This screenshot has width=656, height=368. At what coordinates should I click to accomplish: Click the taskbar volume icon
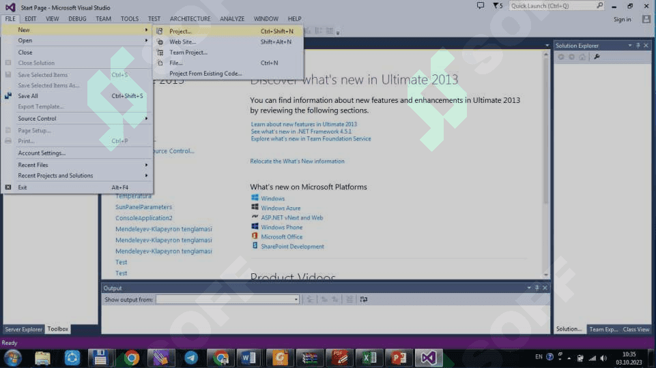(603, 358)
